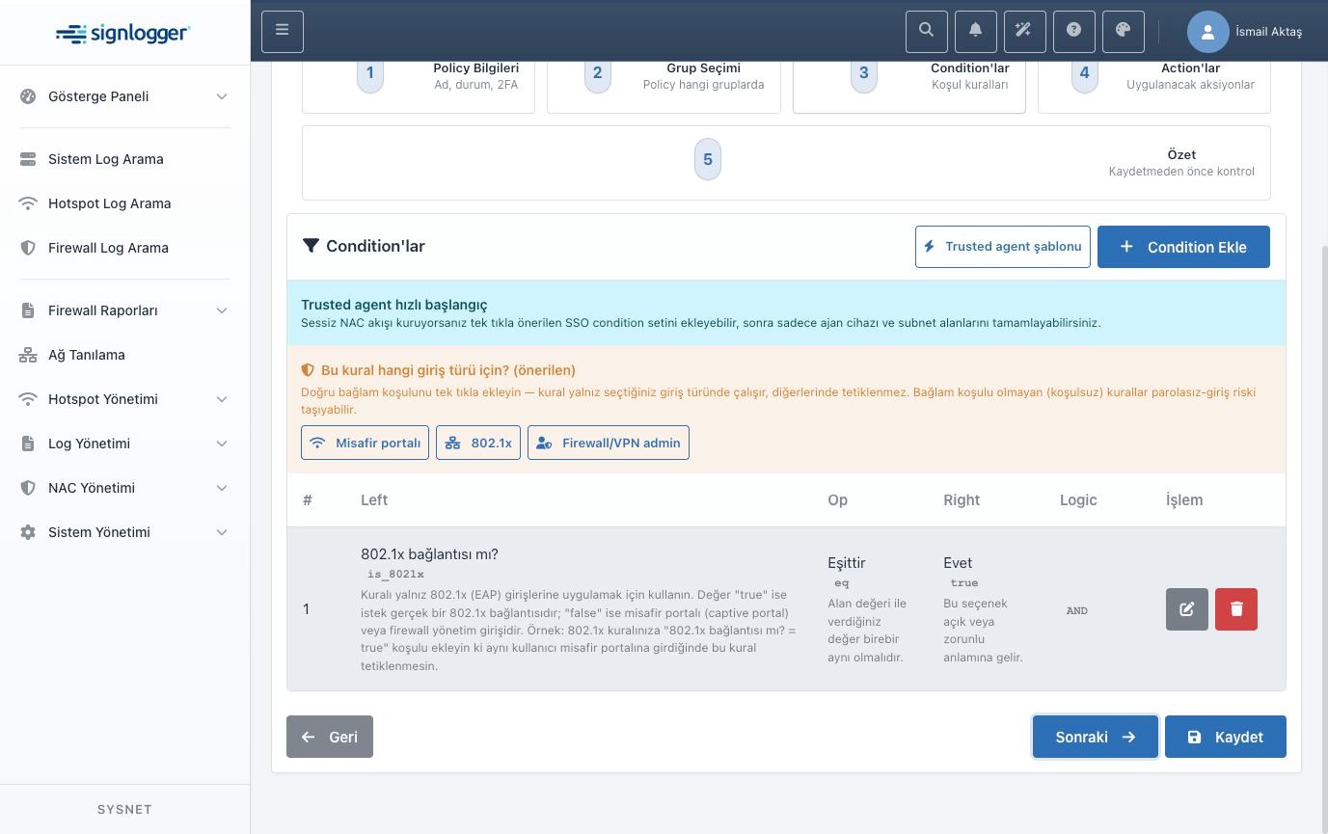Click the user avatar icon

[x=1207, y=32]
